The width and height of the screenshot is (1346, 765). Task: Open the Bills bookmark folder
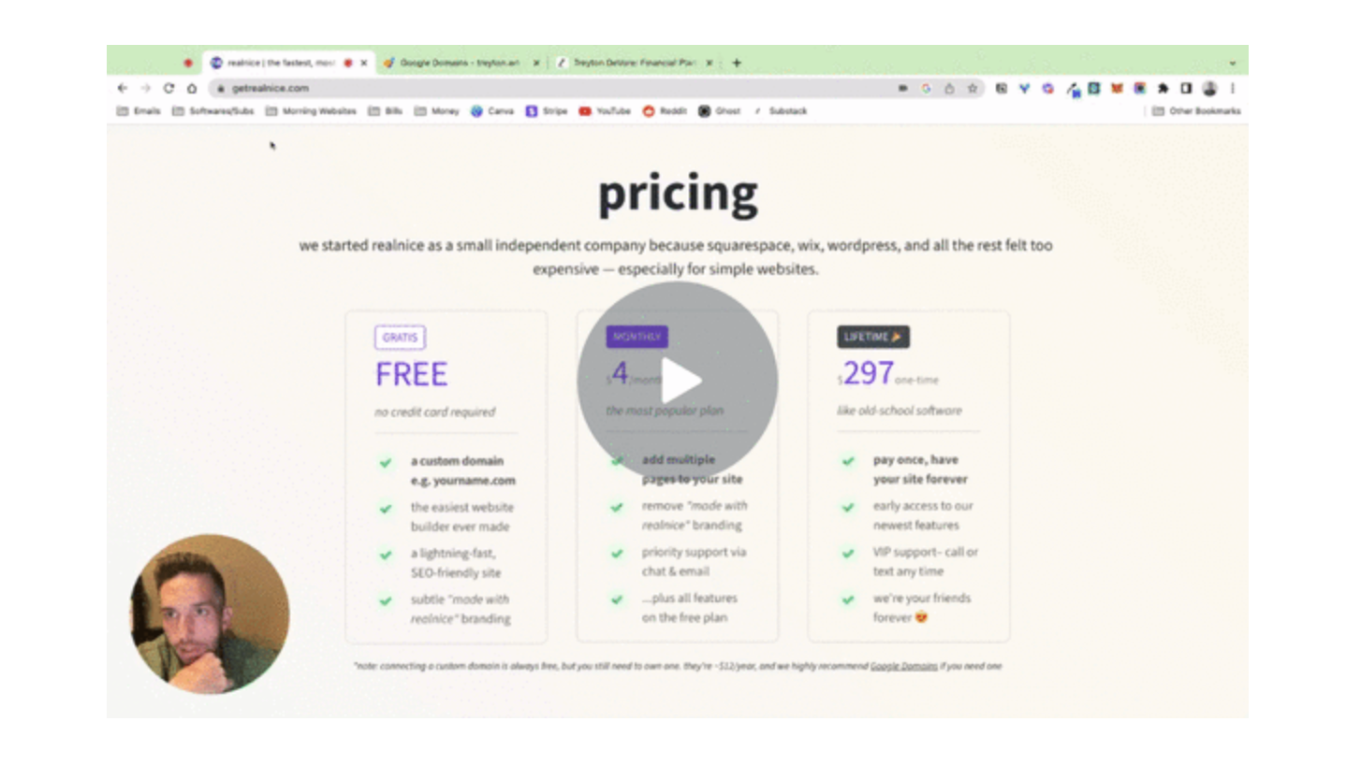[385, 110]
